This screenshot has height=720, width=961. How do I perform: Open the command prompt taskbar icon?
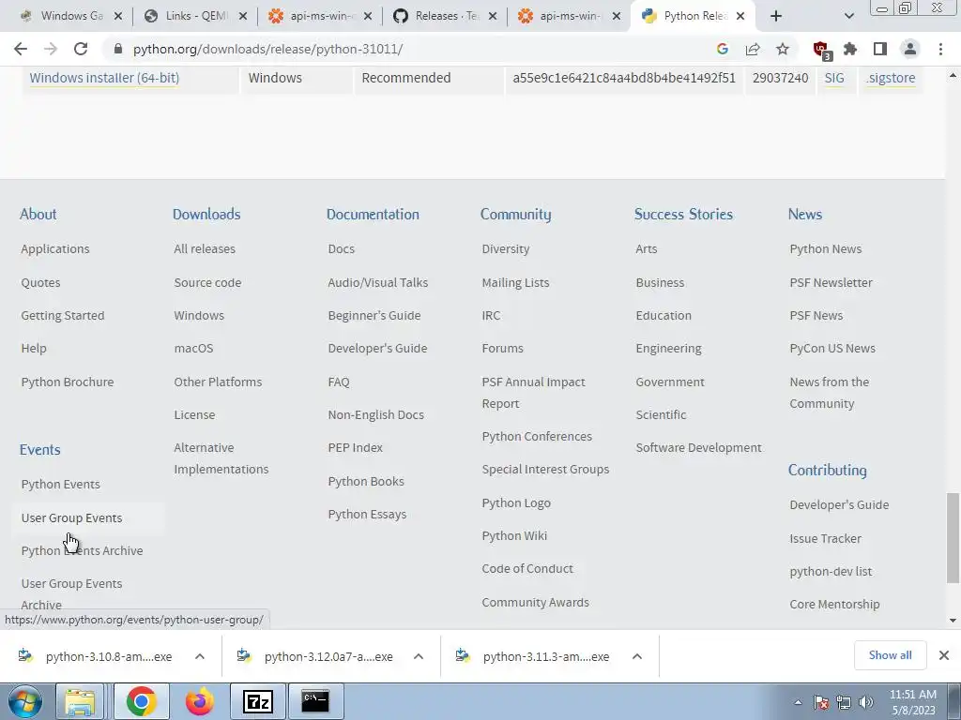coord(315,701)
